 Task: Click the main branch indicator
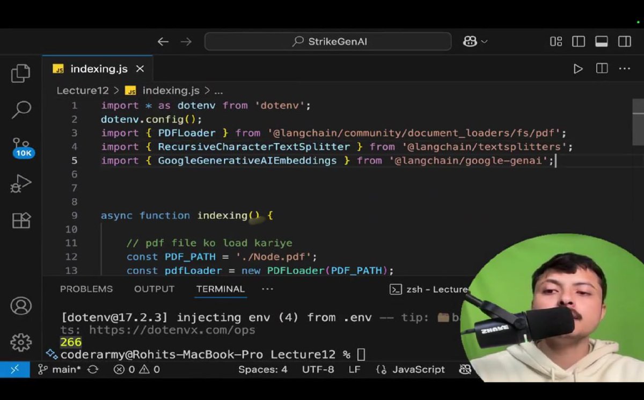(x=58, y=369)
